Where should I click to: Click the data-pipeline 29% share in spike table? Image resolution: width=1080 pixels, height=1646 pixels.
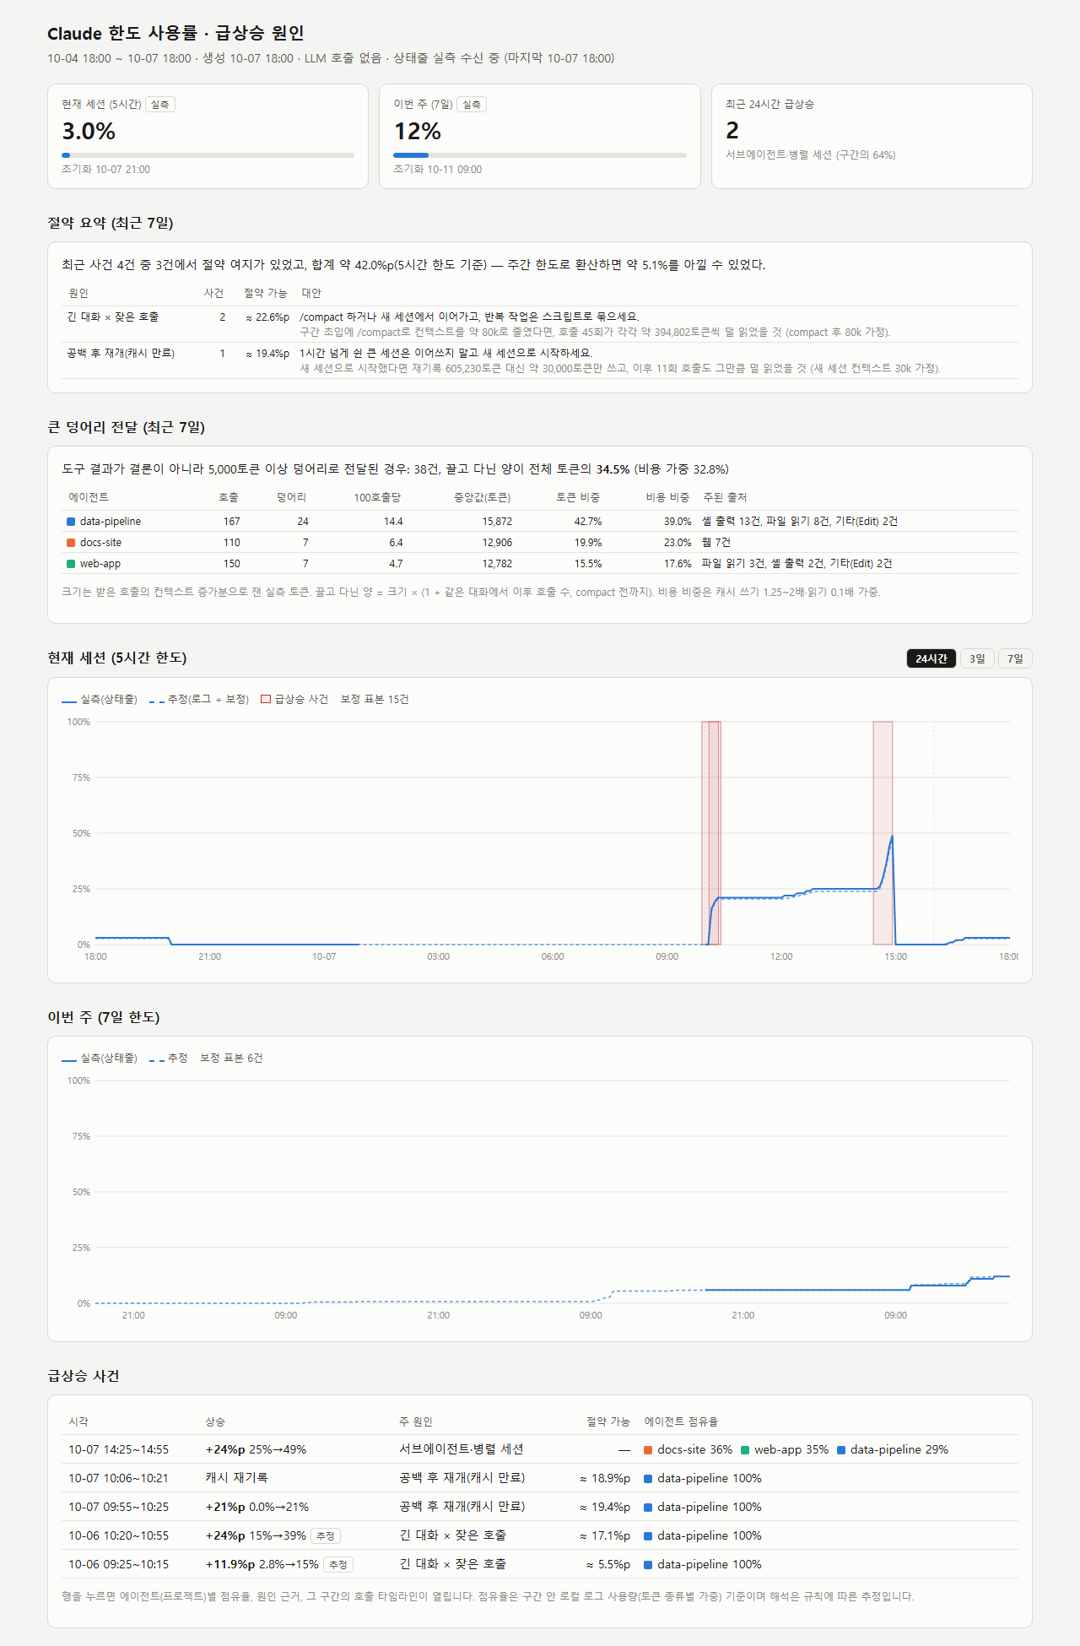click(x=893, y=1449)
